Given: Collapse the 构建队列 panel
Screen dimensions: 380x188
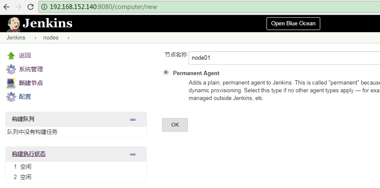Looking at the screenshot, I should [x=133, y=119].
